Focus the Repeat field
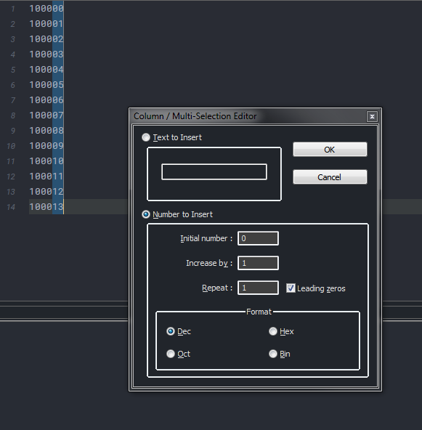This screenshot has height=430, width=422. (258, 288)
